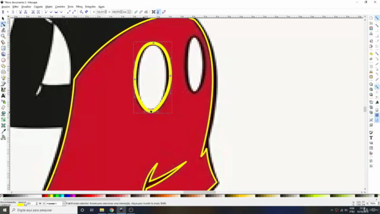Select the Rectangle tool

pyautogui.click(x=3, y=48)
